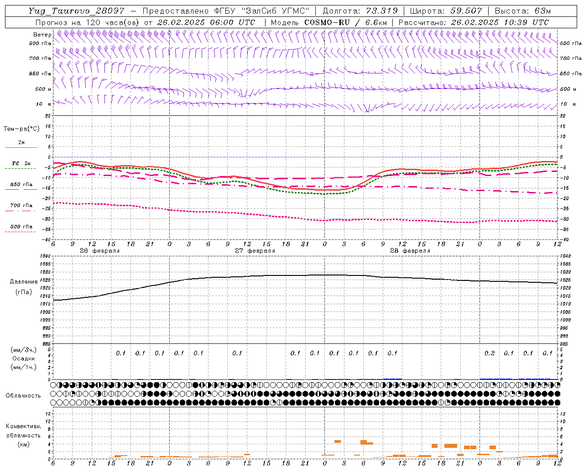This screenshot has width=584, height=467.
Task: Click the 500 гПа entry in temperature legend
Action: (21, 226)
